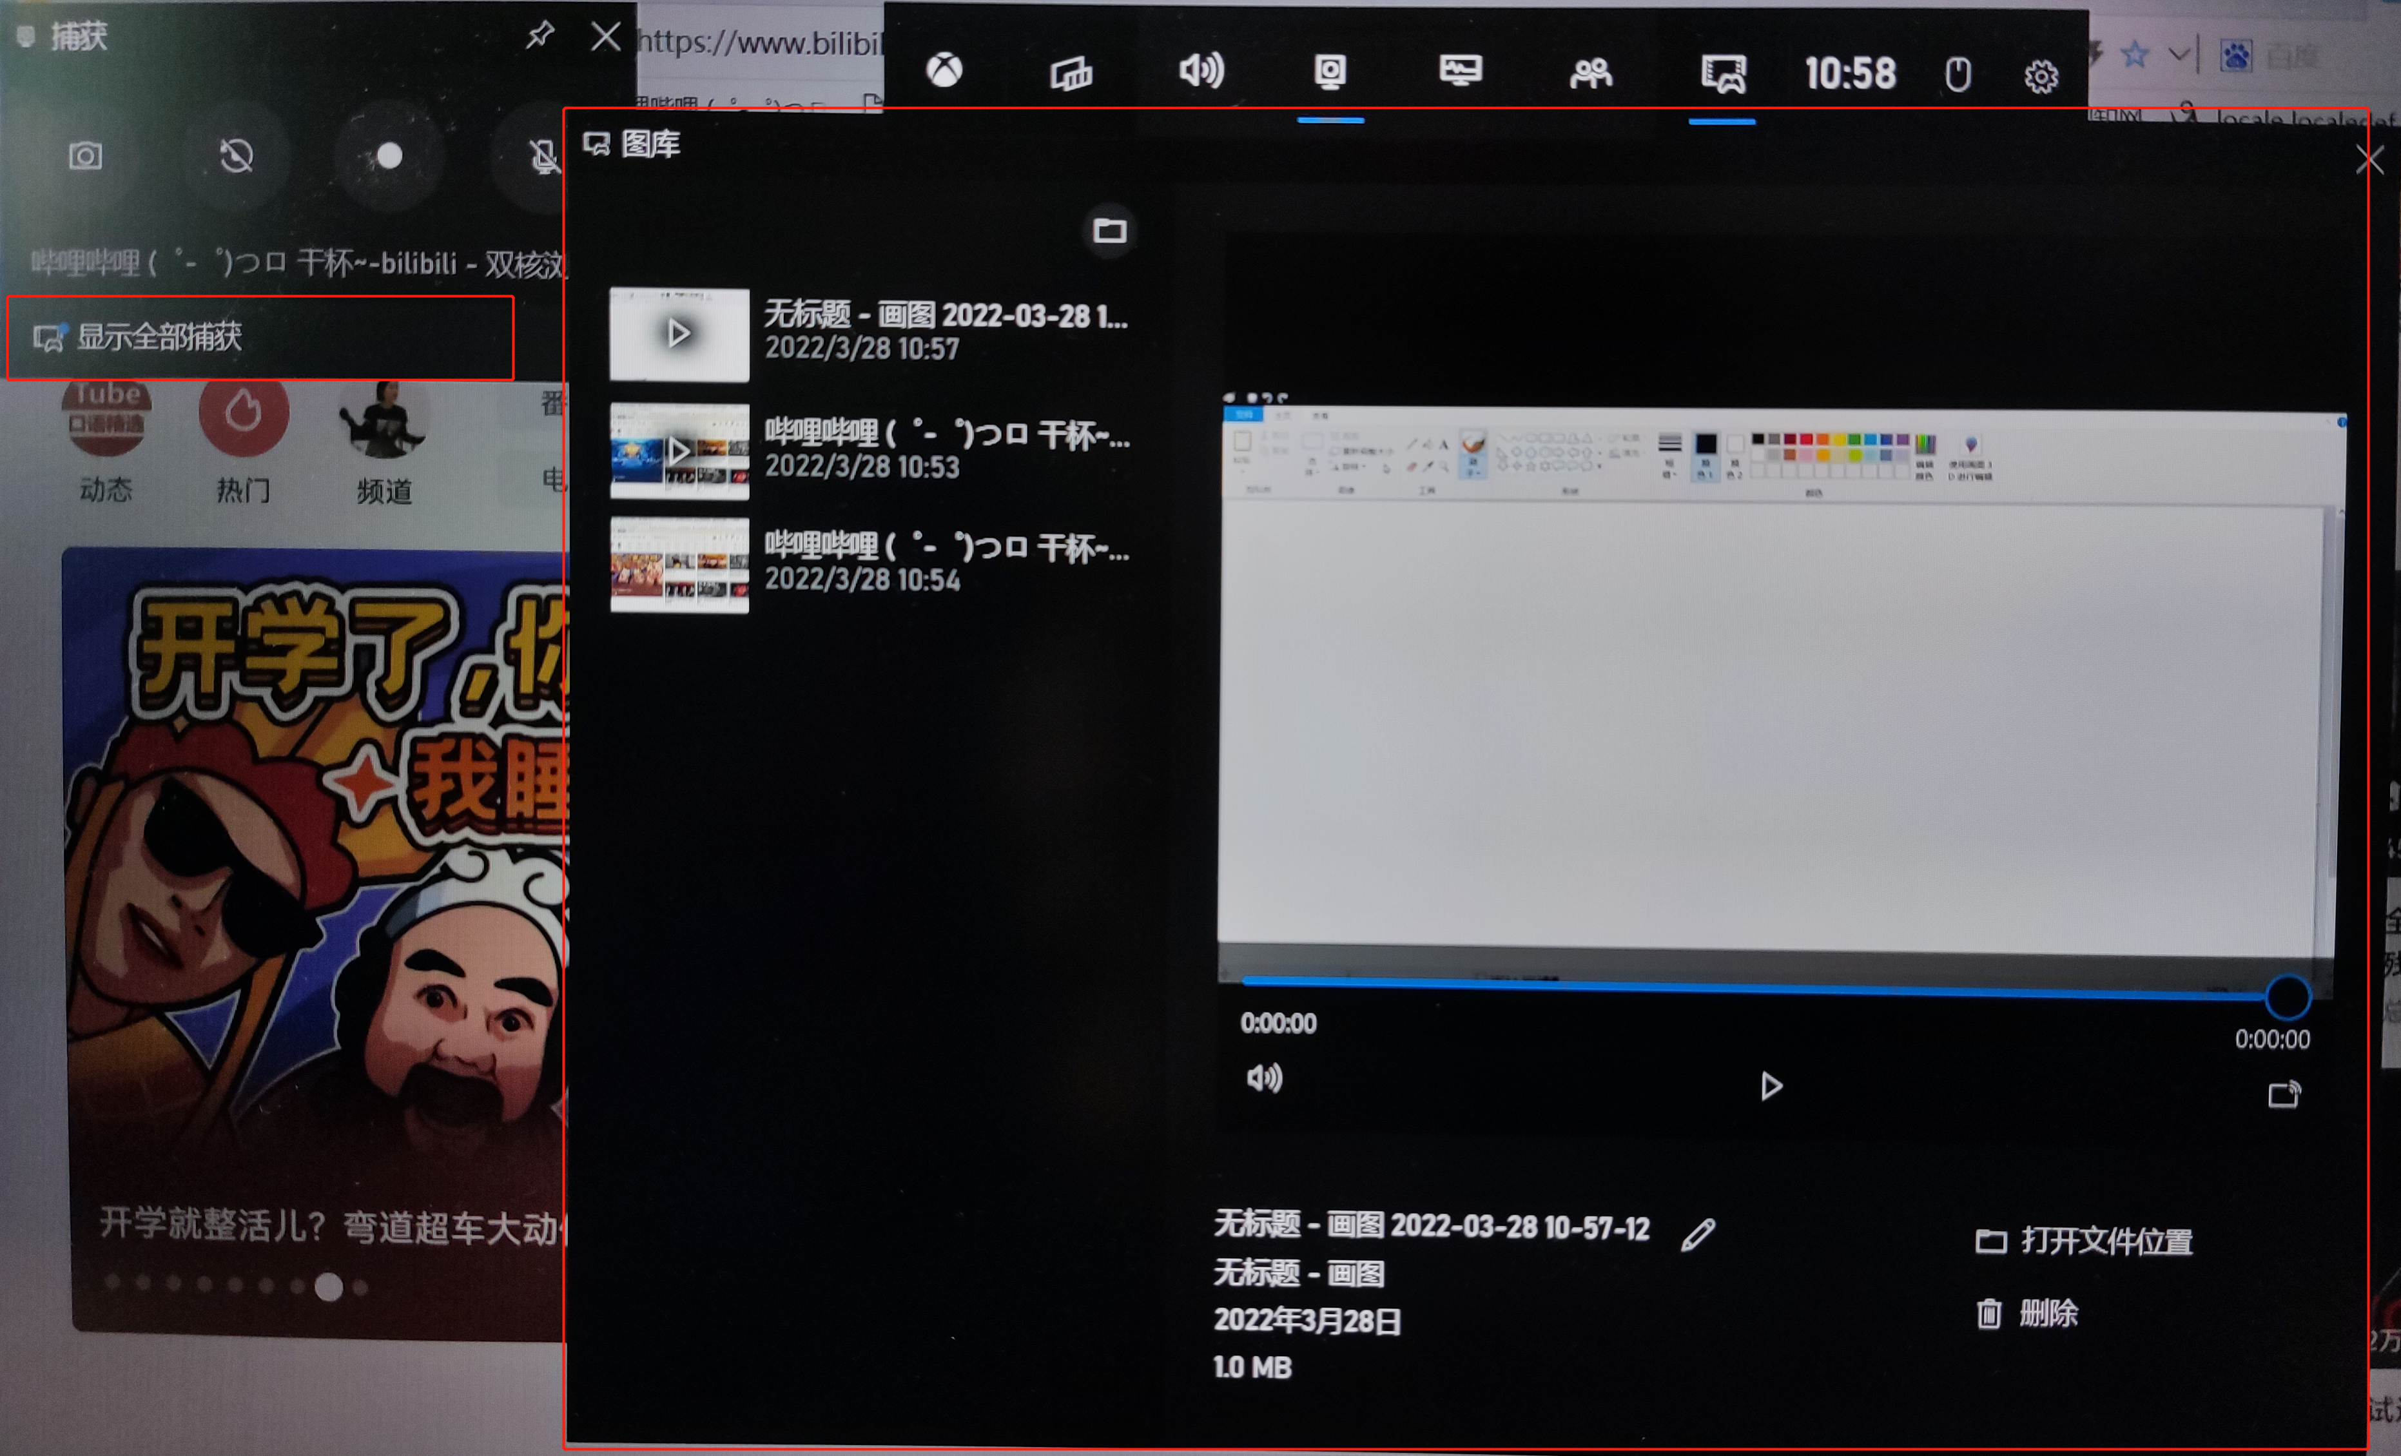
Task: Play the selected video clip
Action: pos(1771,1085)
